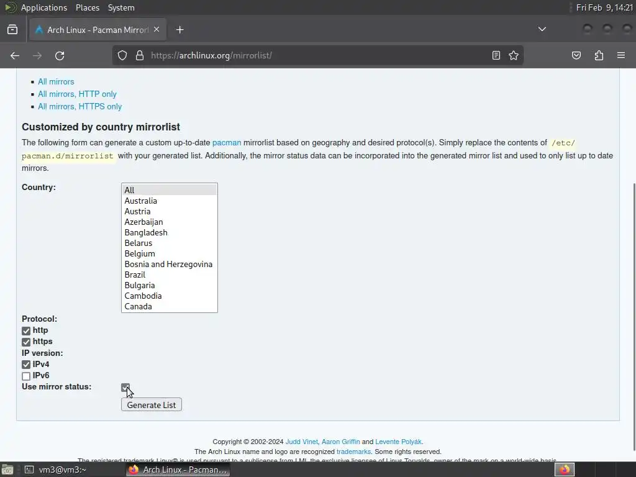
Task: Select Bosnia and Herzegovina in the list
Action: [x=169, y=264]
